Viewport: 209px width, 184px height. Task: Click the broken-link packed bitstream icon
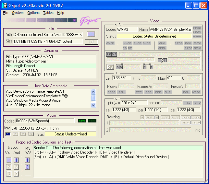(162, 60)
